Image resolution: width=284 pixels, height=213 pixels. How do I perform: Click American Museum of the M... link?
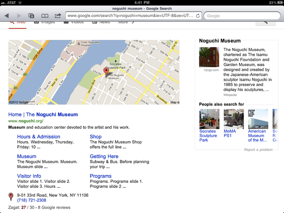257,136
